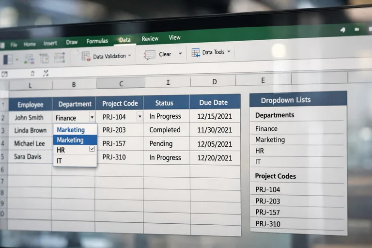The width and height of the screenshot is (372, 248).
Task: Click the 12/20/2021 due date cell
Action: (215, 158)
